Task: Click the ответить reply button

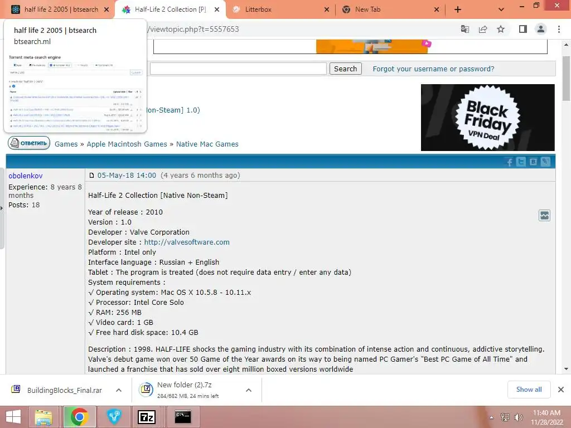Action: [x=29, y=143]
